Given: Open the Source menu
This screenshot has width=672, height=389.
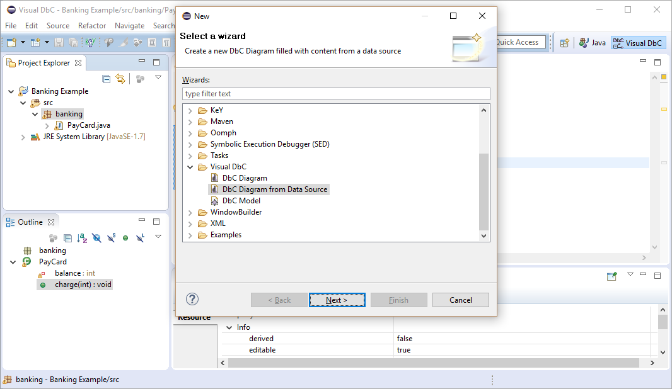Looking at the screenshot, I should [58, 26].
